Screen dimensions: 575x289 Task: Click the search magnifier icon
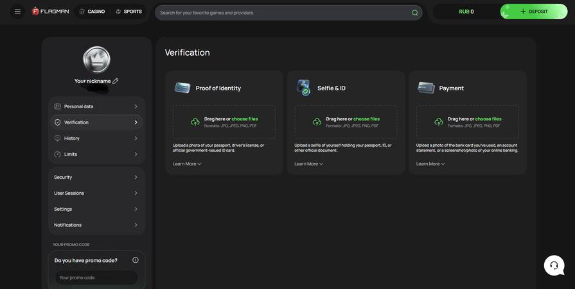coord(414,12)
